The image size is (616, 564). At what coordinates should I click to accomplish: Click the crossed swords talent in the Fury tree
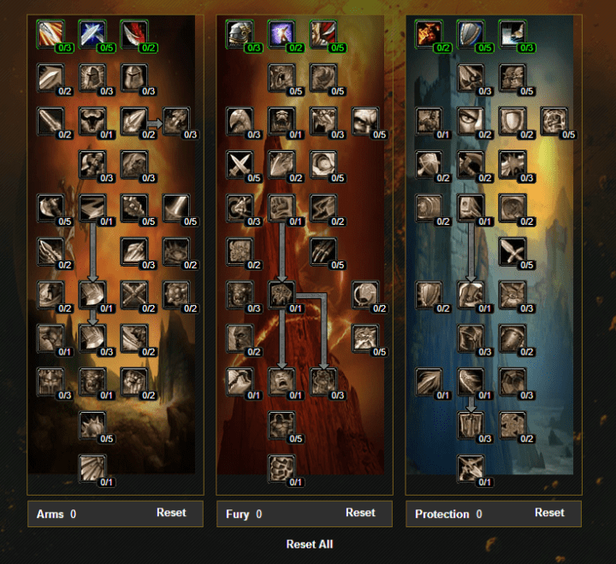click(240, 164)
